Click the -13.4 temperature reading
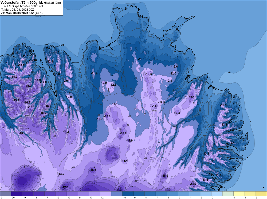 (x=124, y=161)
